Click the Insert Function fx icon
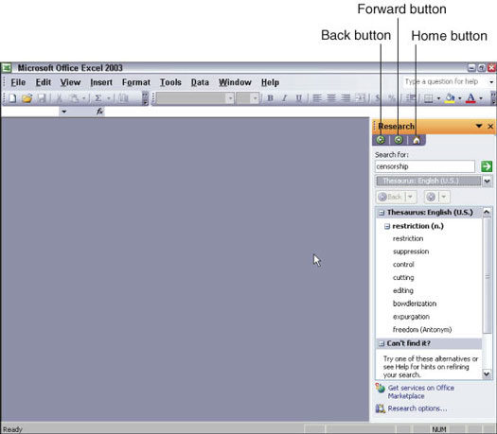This screenshot has height=434, width=497. pos(99,112)
